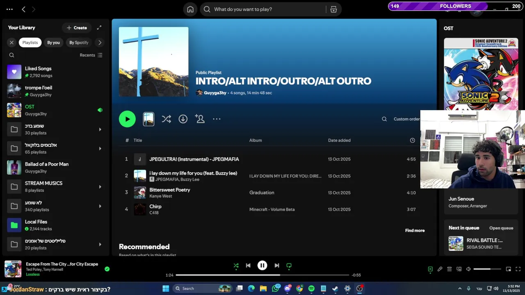Toggle shuffle in the player bar
The width and height of the screenshot is (525, 295).
coord(236,265)
